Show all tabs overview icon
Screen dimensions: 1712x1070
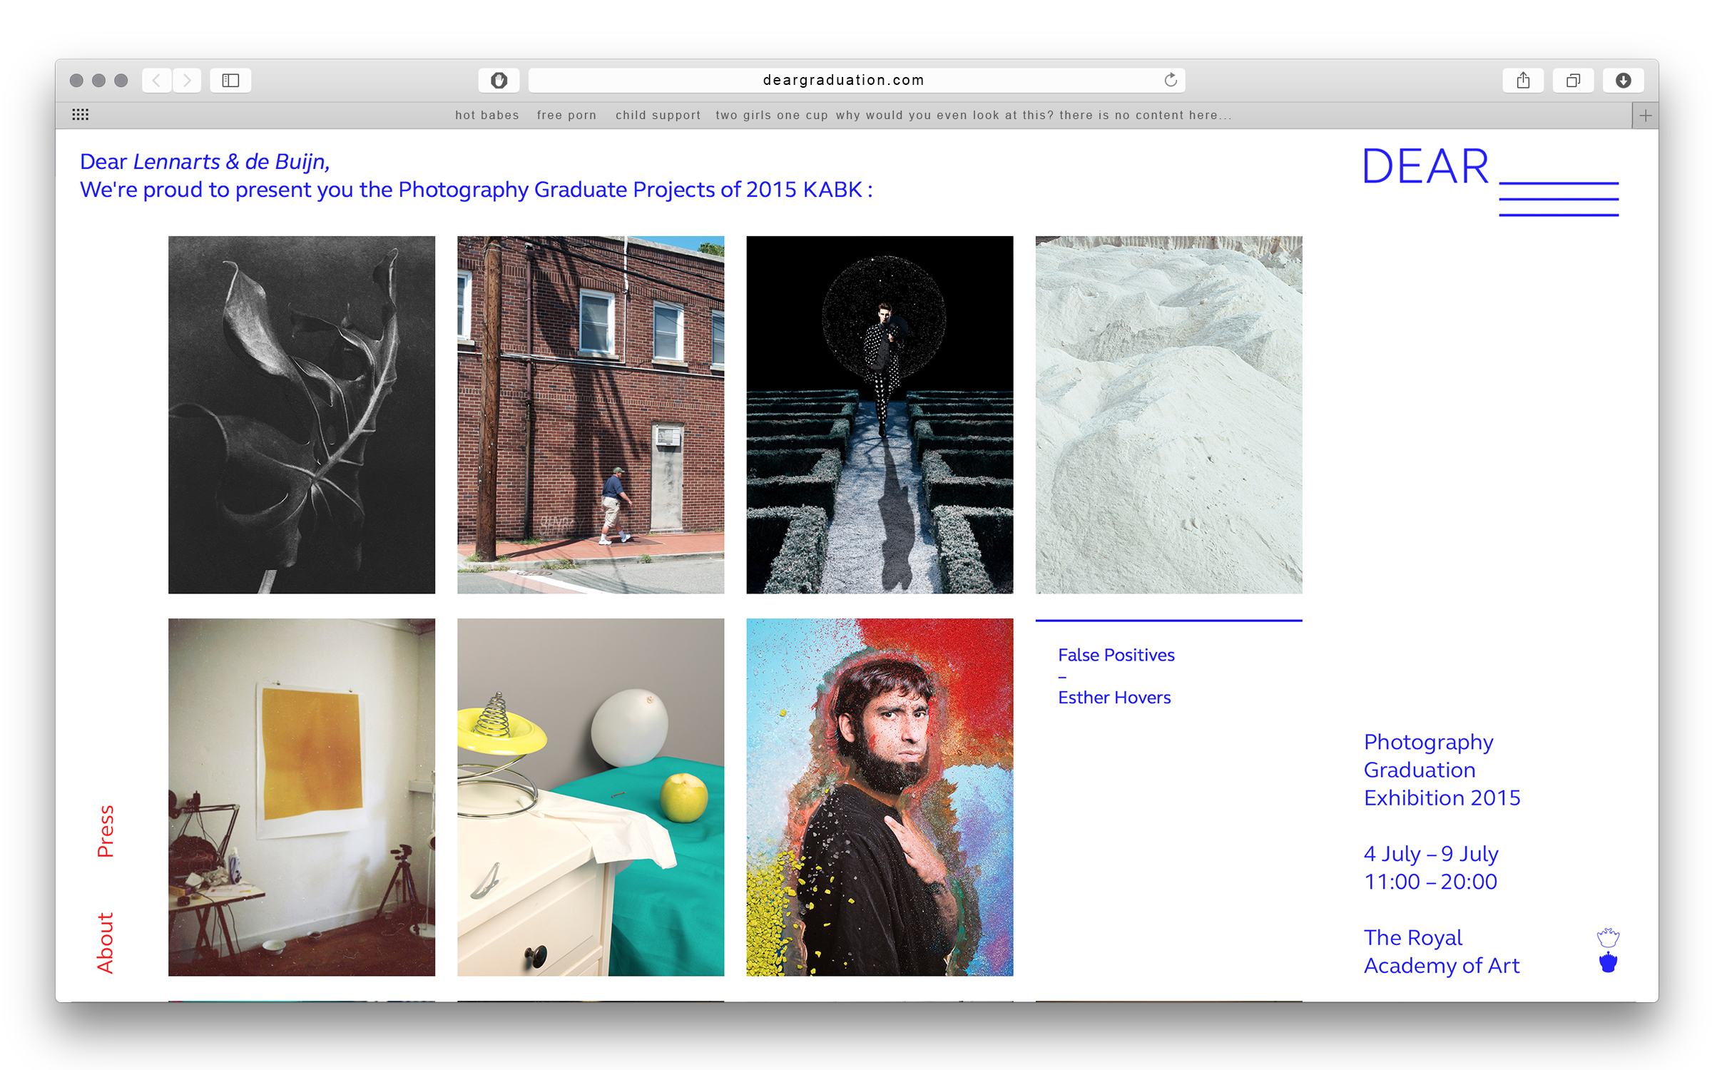1573,80
